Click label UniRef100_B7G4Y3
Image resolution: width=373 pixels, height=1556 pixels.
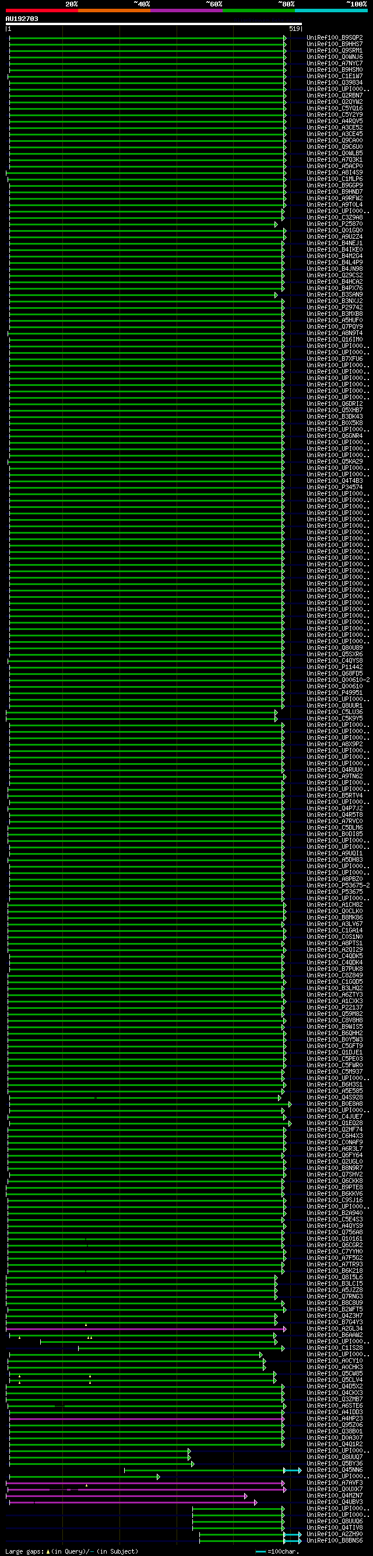coord(335,1322)
